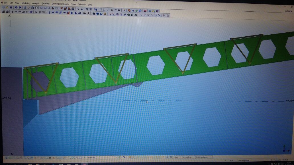
Task: Open the Modeling menu
Action: coord(26,3)
